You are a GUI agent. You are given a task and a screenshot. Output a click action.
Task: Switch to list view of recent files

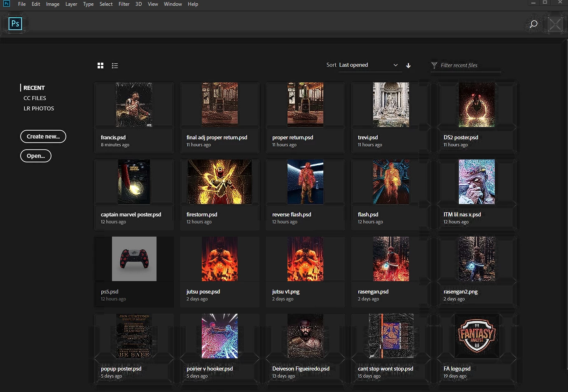pyautogui.click(x=115, y=66)
